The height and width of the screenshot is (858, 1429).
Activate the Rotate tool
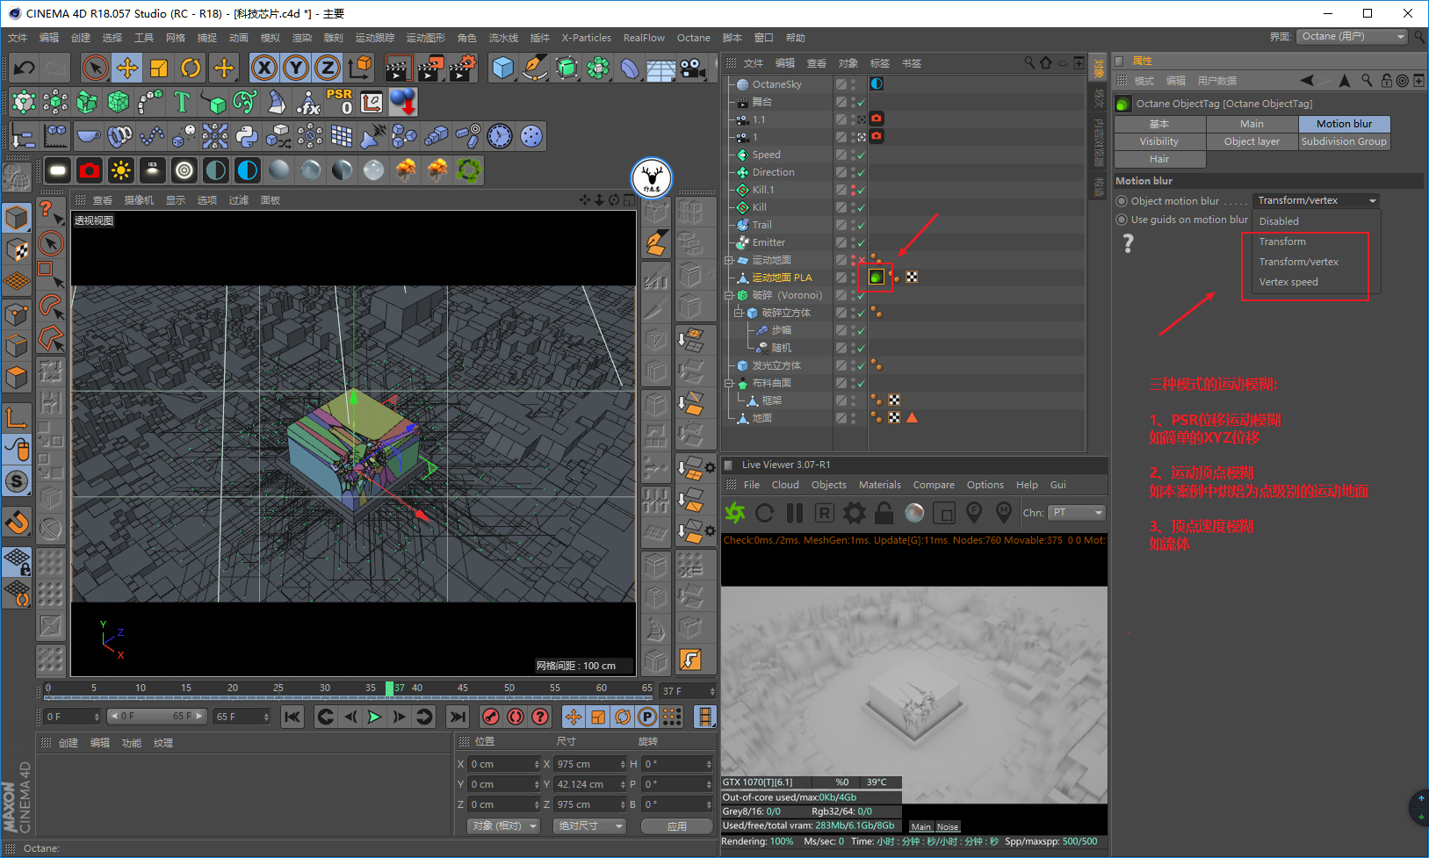point(191,68)
